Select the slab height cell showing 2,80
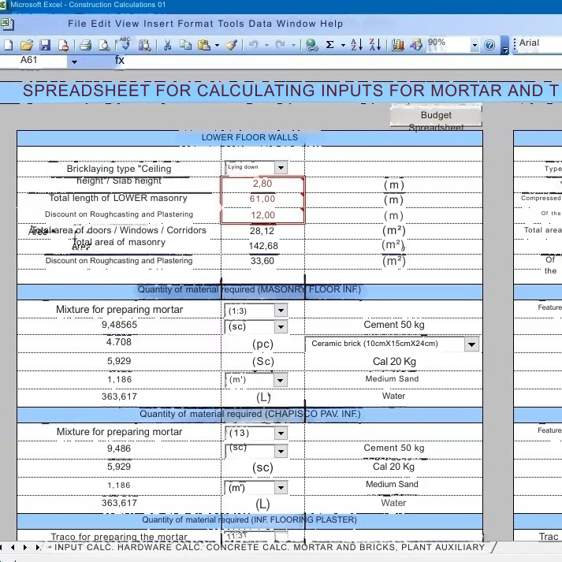562x562 pixels. [x=262, y=184]
